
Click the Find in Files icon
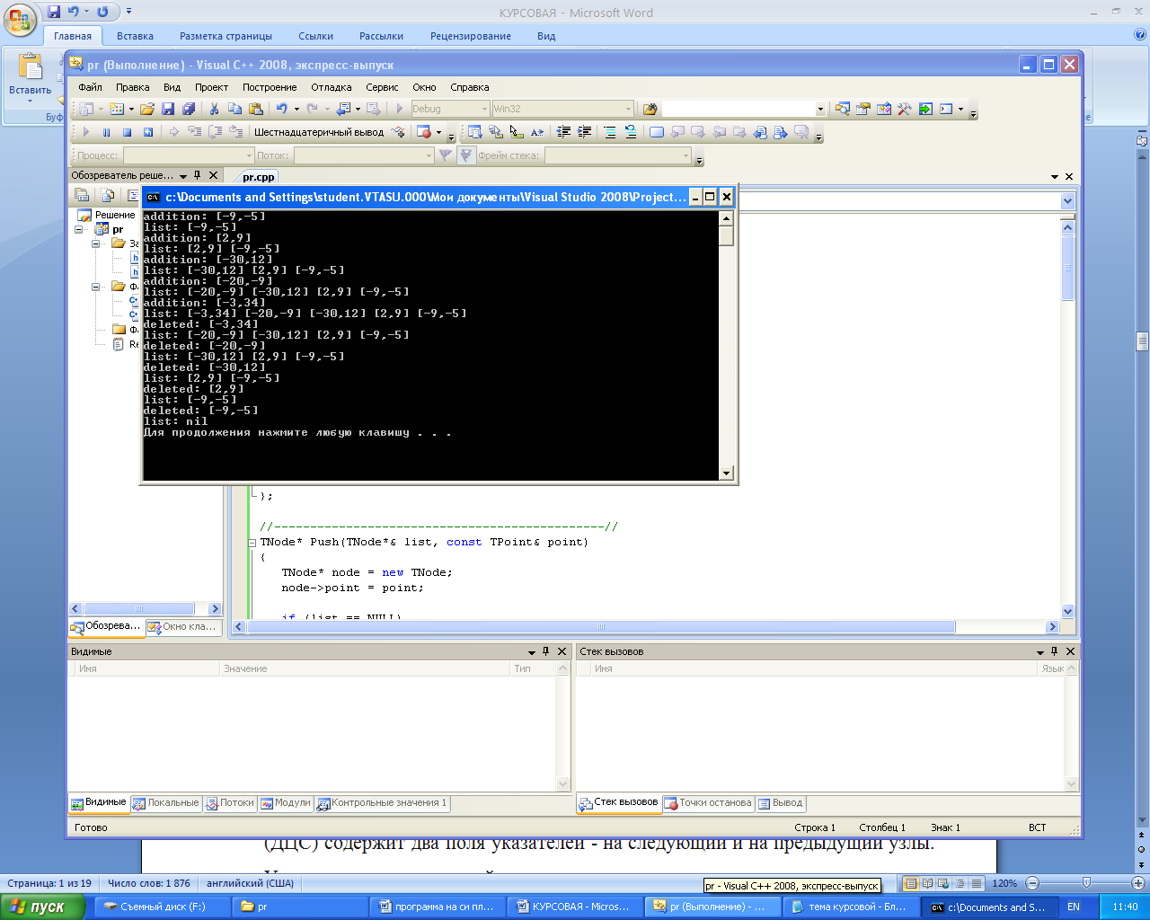(x=650, y=109)
